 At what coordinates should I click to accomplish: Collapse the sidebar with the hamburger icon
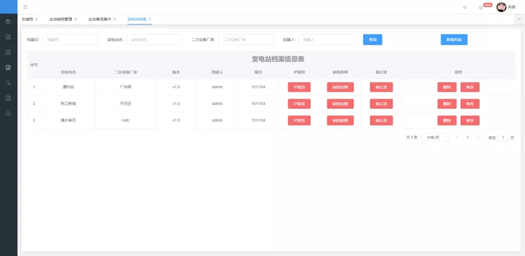coord(25,7)
